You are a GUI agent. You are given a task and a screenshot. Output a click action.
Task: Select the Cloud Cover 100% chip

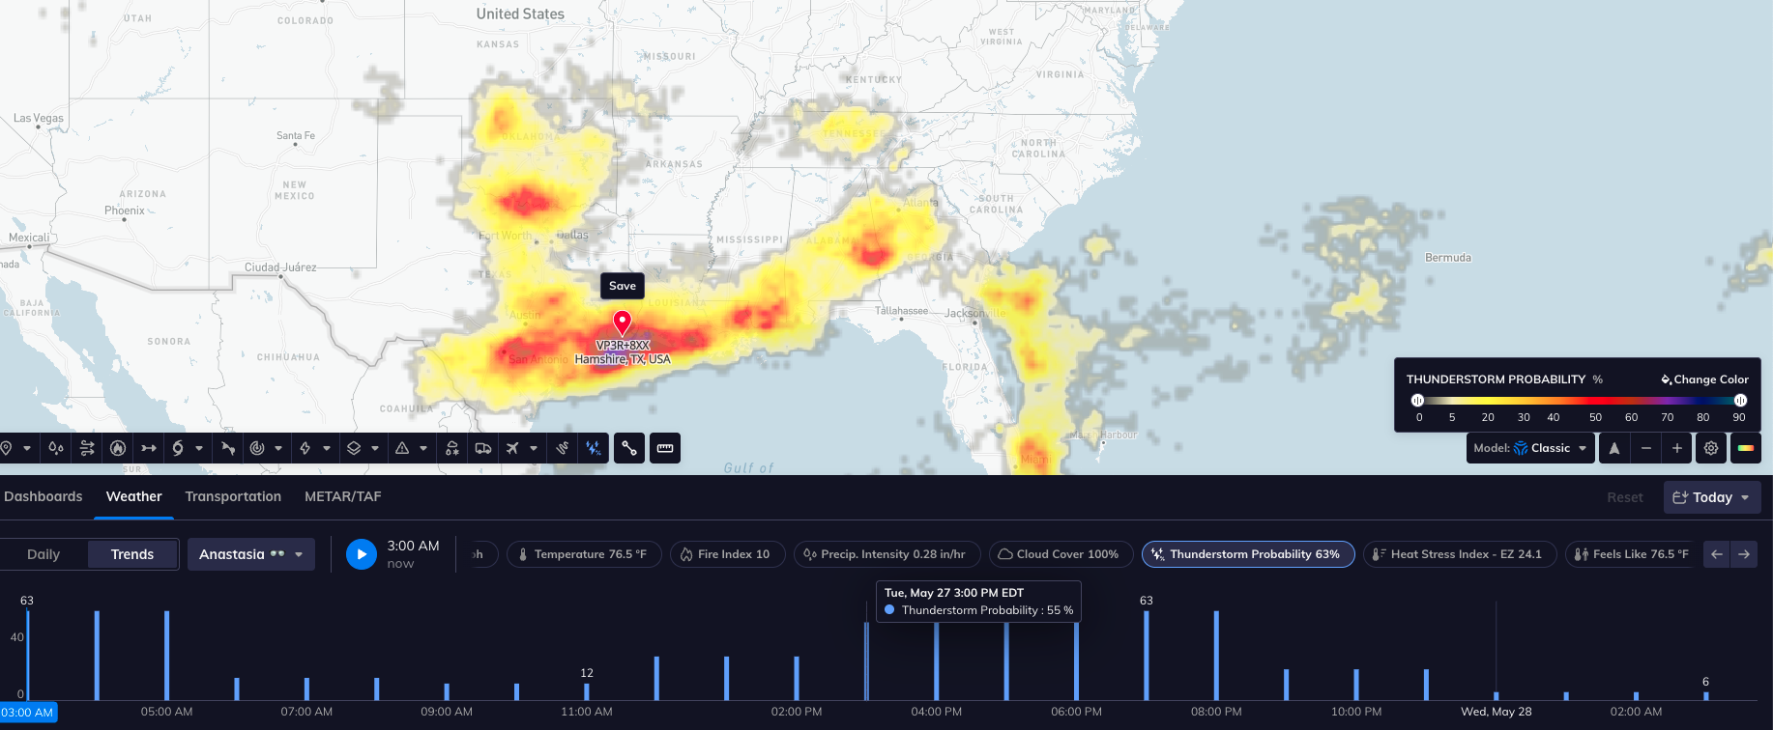(1061, 554)
